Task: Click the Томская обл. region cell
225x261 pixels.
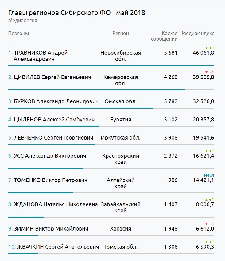Action: 121,247
